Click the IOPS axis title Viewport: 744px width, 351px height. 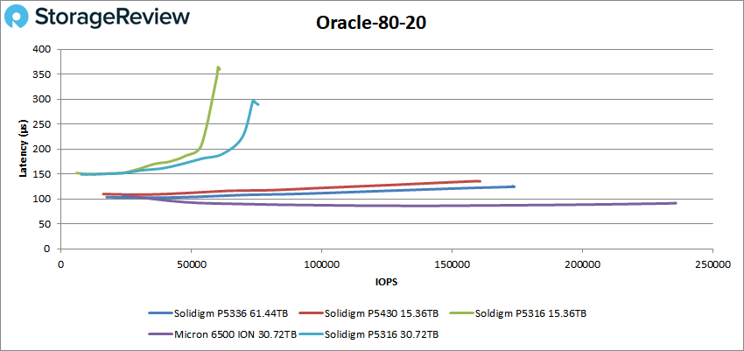click(388, 282)
